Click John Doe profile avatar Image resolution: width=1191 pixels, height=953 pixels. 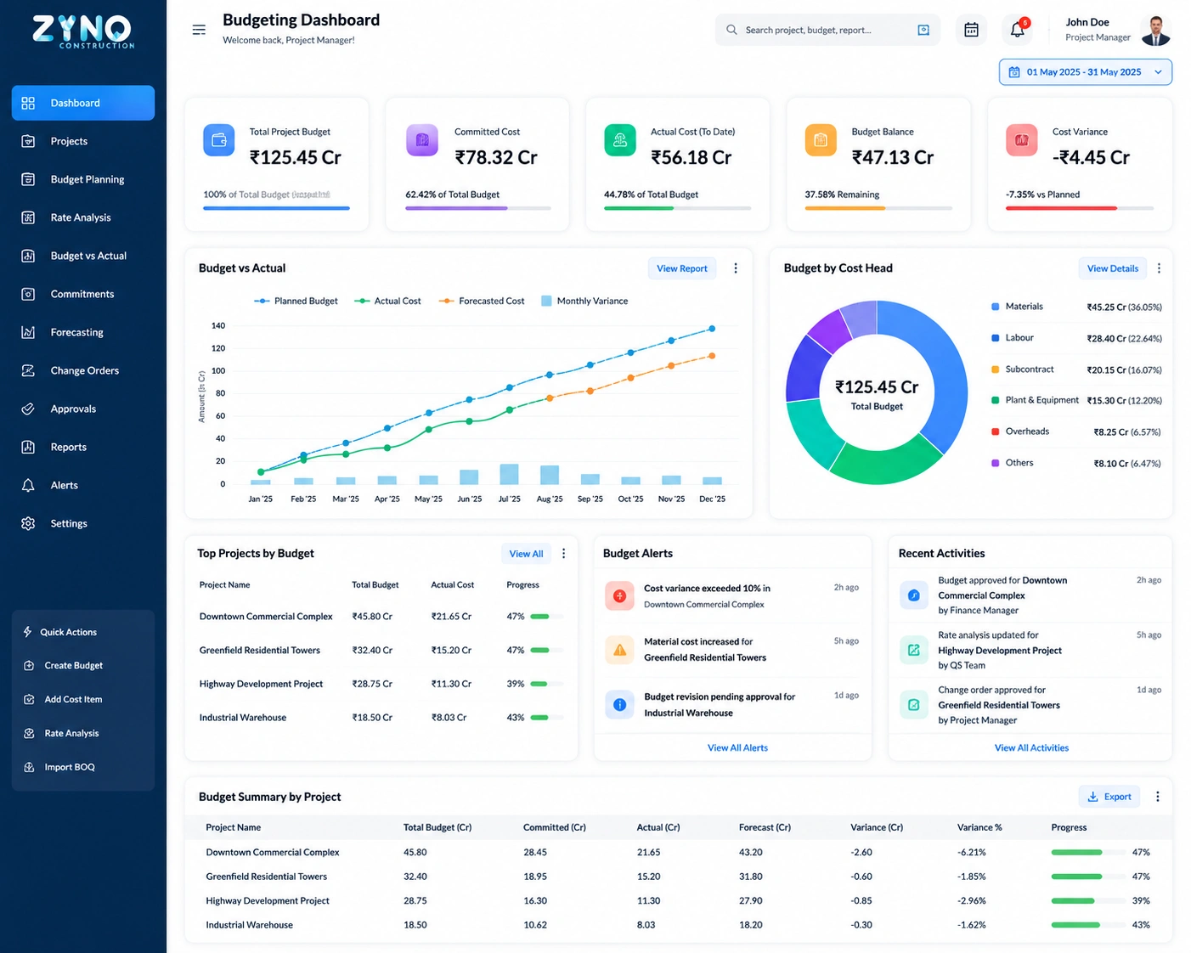[1155, 30]
